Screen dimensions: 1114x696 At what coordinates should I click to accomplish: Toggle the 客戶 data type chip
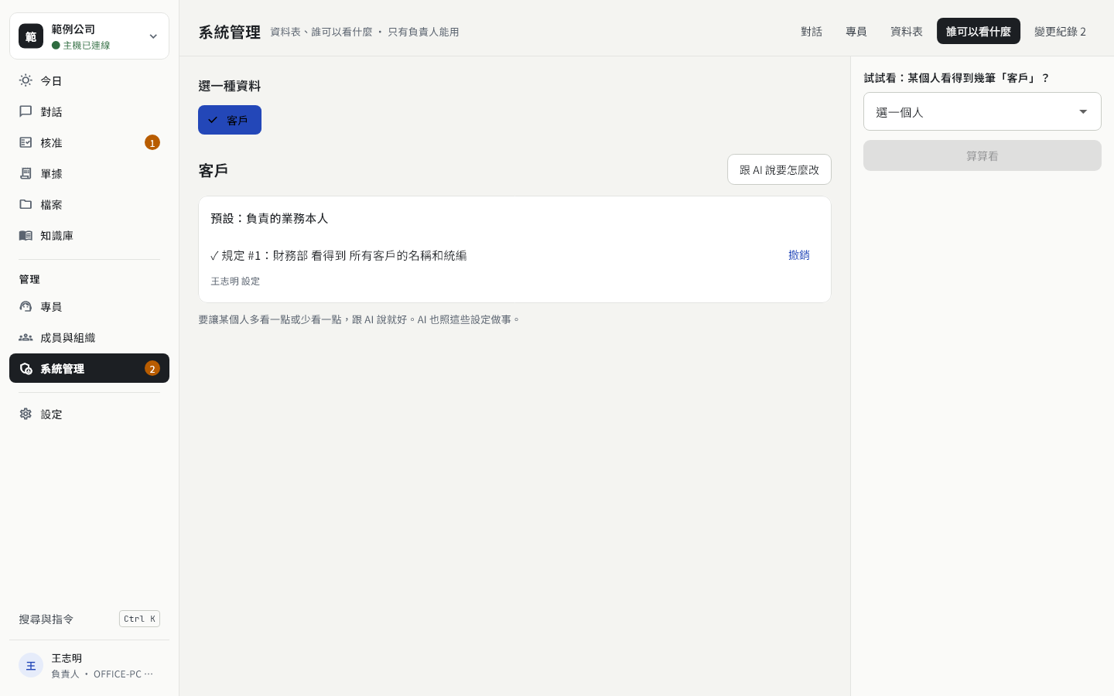[230, 120]
